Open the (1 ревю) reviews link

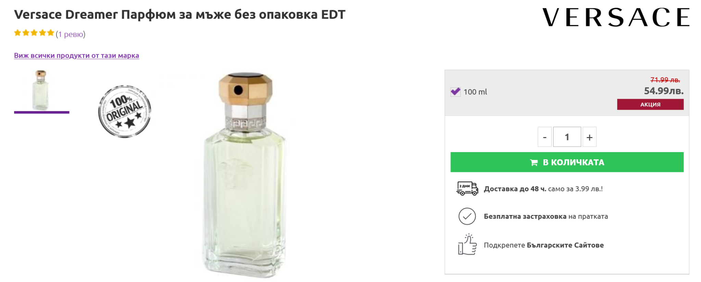pyautogui.click(x=71, y=34)
